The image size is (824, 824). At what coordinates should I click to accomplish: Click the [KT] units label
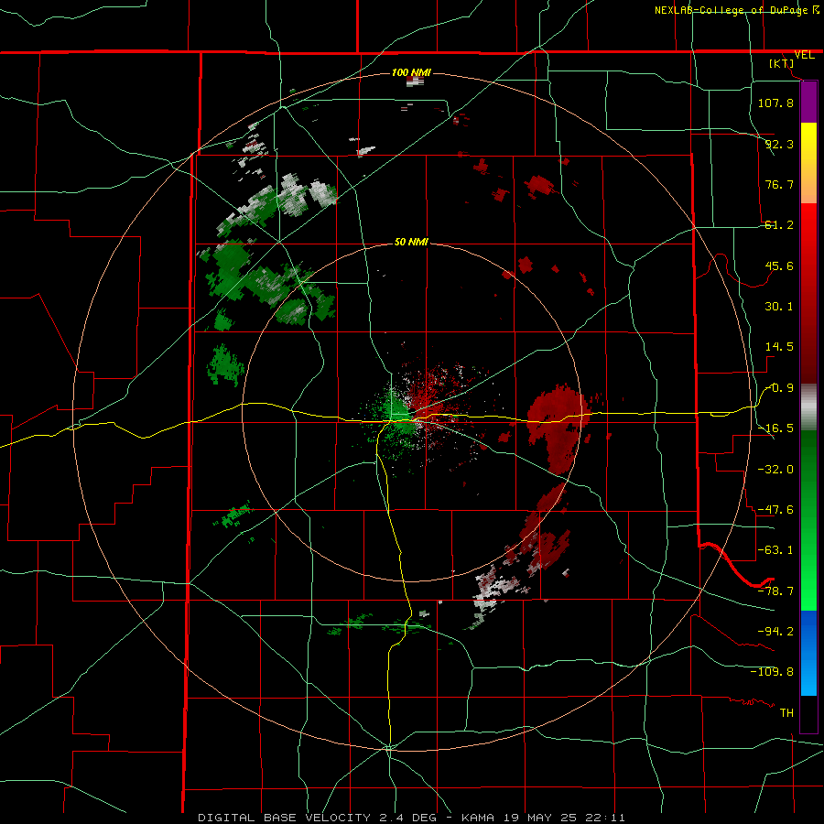point(782,63)
